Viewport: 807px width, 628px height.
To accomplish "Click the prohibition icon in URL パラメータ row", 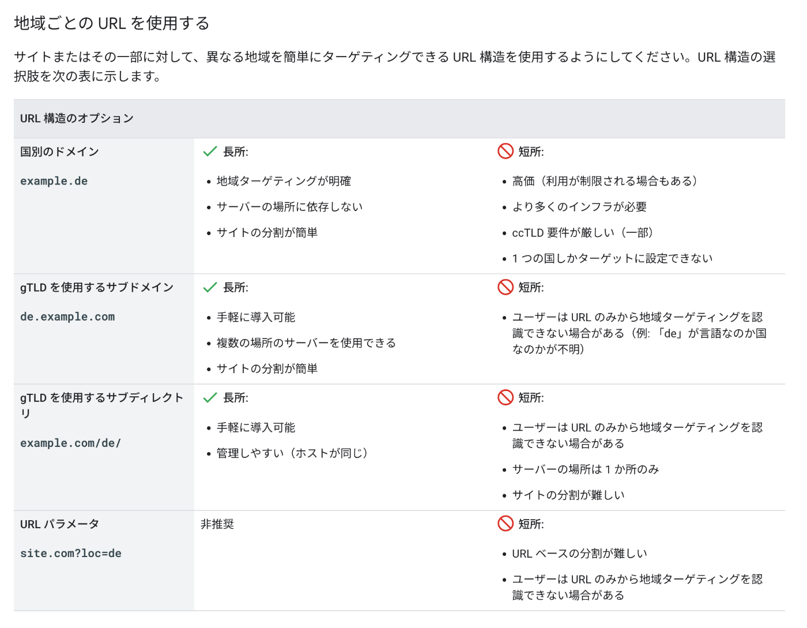I will coord(504,524).
